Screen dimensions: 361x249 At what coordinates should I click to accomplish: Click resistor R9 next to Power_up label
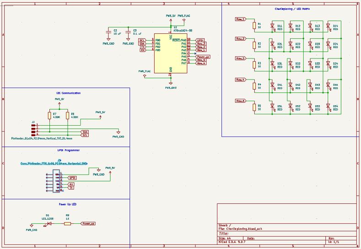point(67,224)
